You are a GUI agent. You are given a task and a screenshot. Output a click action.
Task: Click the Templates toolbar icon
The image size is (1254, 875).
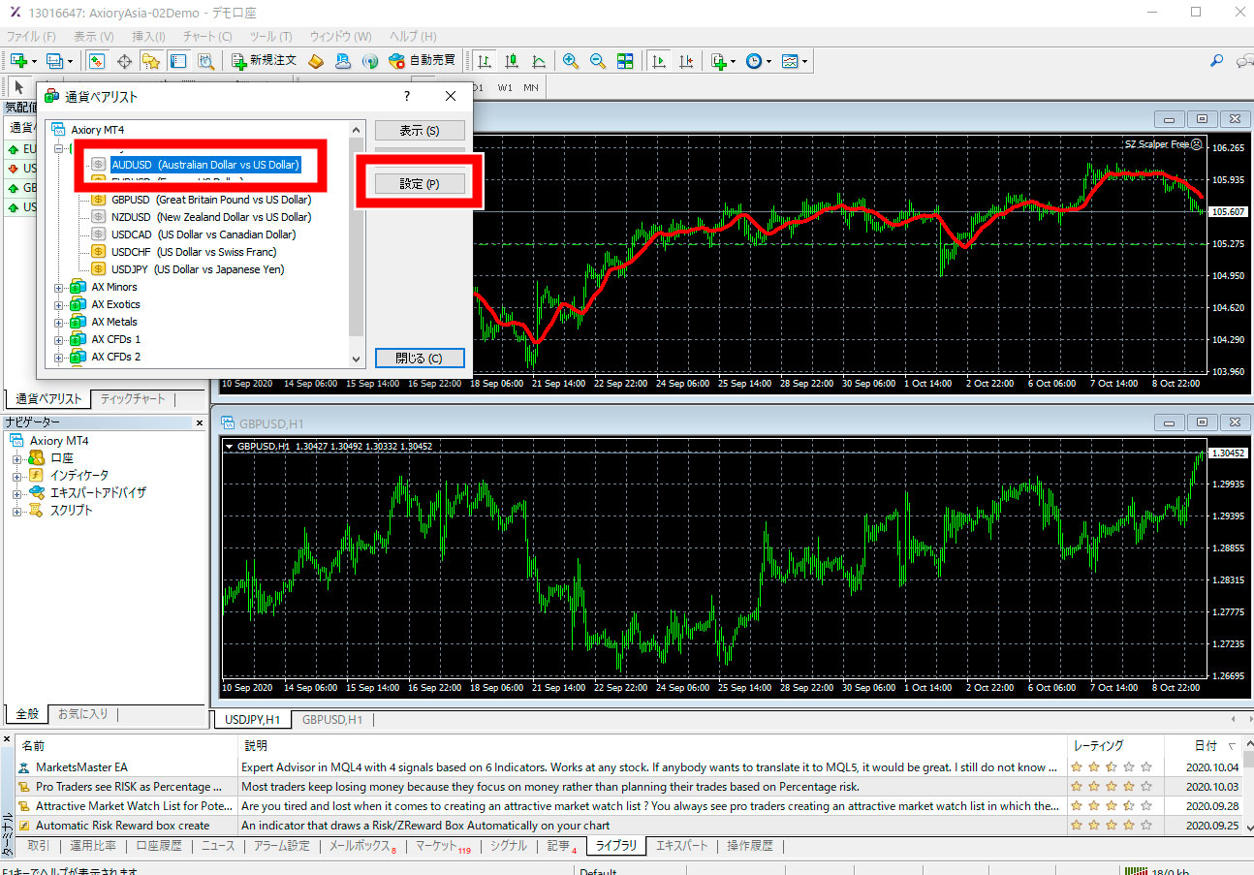pyautogui.click(x=790, y=60)
